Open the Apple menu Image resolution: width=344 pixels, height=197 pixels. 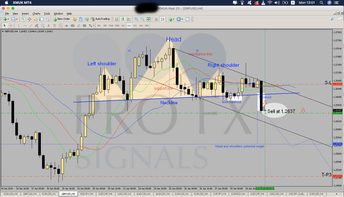click(x=6, y=3)
